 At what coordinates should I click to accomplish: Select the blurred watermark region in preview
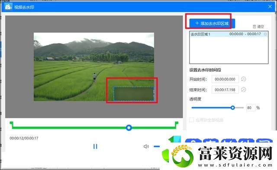(x=134, y=93)
